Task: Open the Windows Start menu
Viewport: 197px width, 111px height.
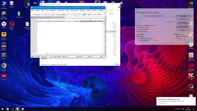Action: coord(2,109)
